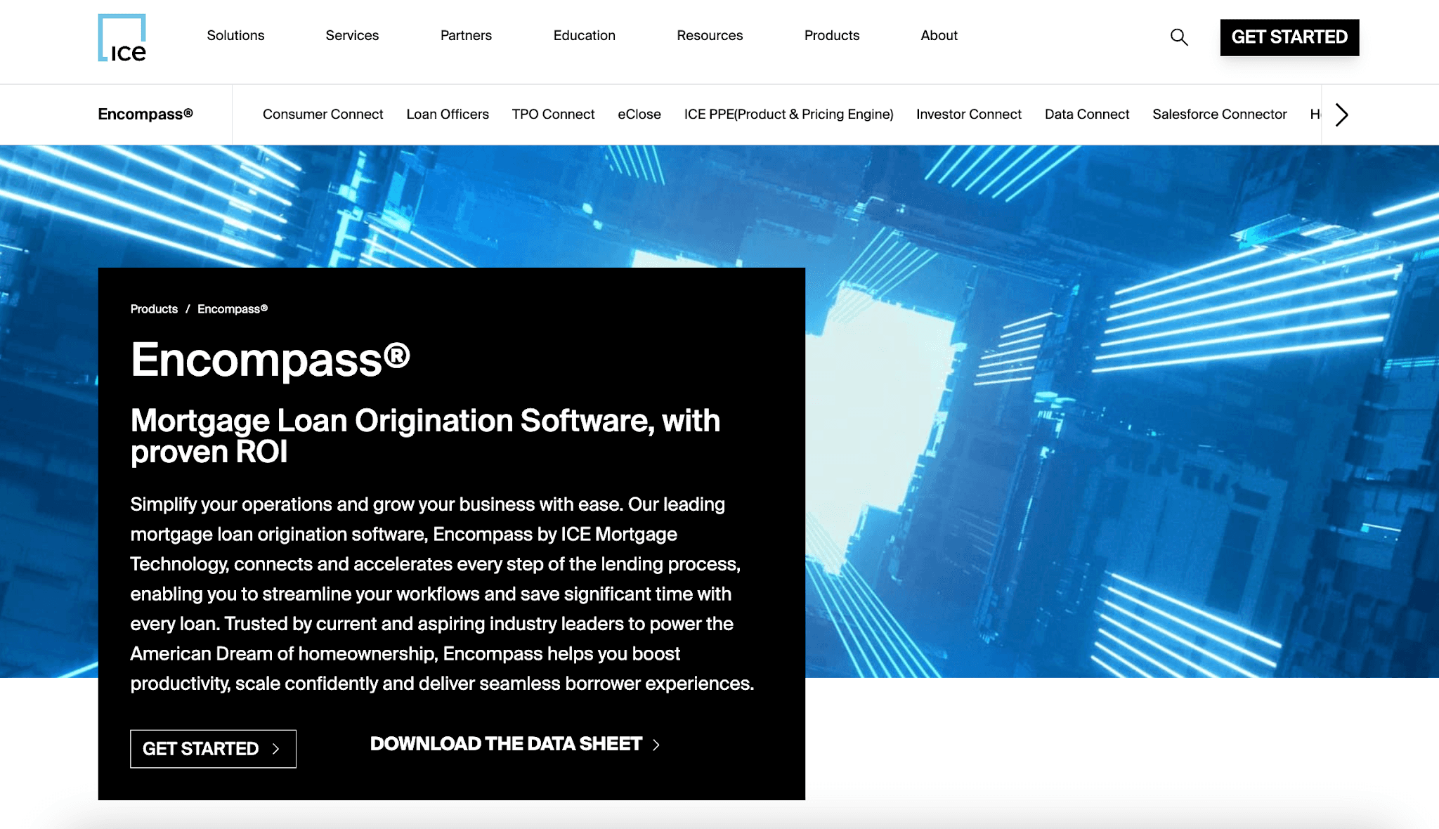Open the Solutions menu
The image size is (1439, 829).
point(235,35)
